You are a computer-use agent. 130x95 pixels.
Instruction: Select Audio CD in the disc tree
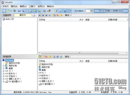[x=8, y=19]
